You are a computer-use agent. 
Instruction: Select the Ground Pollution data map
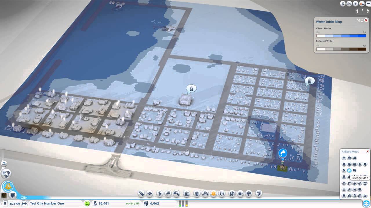point(354,183)
